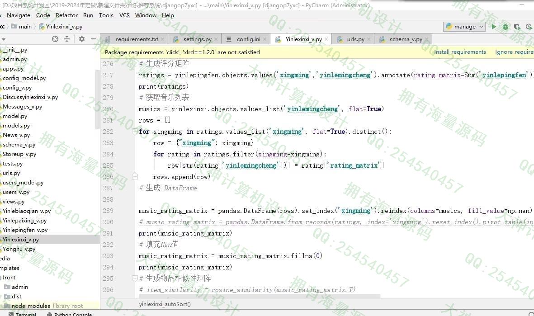Viewport: 534px width, 316px height.
Task: Select config_v.py in project tree
Action: 17,88
